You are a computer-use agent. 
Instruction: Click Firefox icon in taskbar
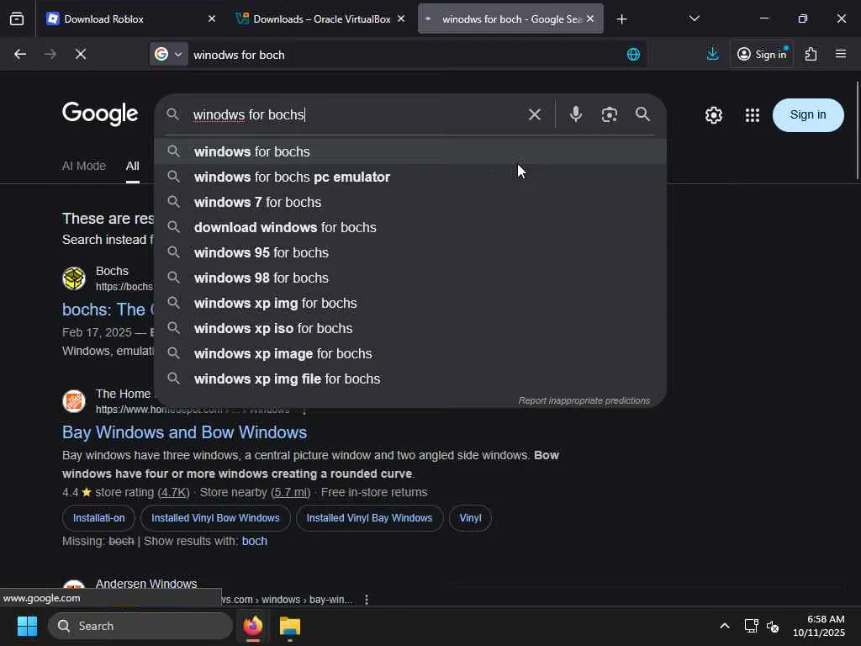[252, 626]
